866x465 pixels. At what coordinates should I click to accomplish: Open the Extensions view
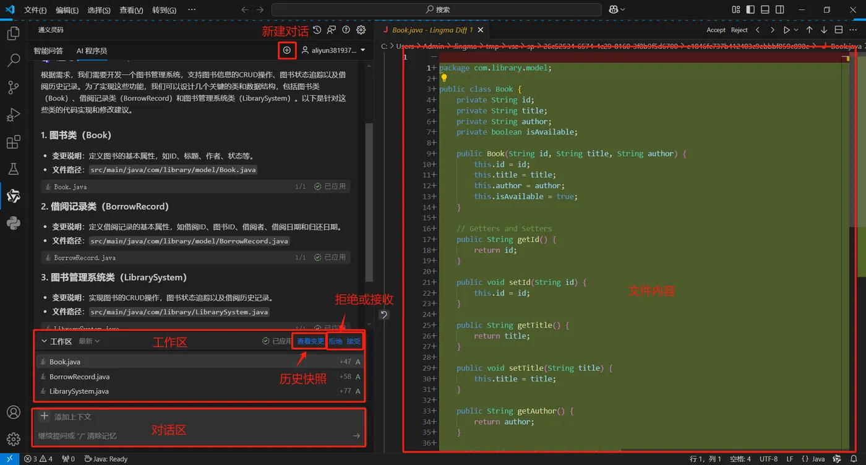coord(13,142)
